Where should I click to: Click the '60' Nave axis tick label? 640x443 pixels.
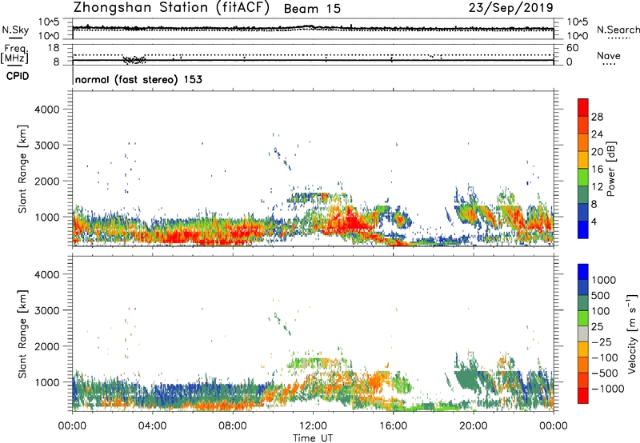[x=572, y=48]
